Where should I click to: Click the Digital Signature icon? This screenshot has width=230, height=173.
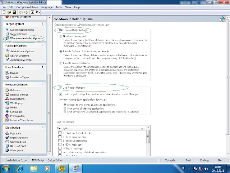click(7, 137)
